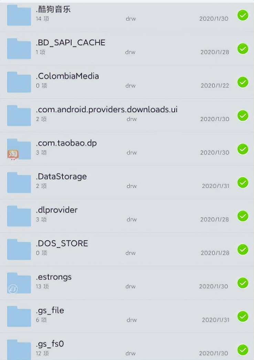Open the .estrongs folder icon

click(19, 283)
